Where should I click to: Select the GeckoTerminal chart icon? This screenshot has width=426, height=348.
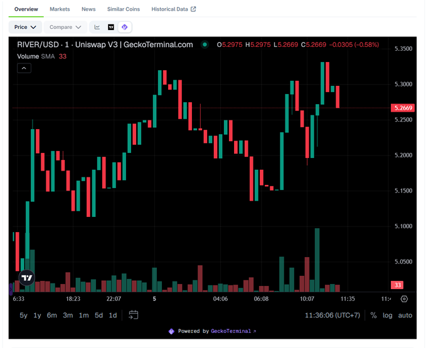[125, 27]
